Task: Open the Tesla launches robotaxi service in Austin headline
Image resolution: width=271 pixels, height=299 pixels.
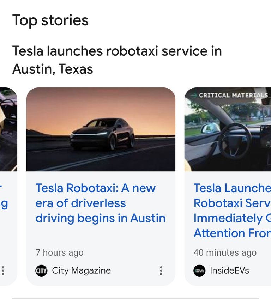Action: point(117,60)
